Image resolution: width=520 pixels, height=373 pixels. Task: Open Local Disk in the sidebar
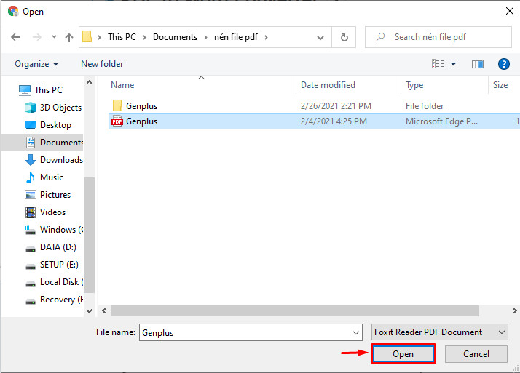54,282
